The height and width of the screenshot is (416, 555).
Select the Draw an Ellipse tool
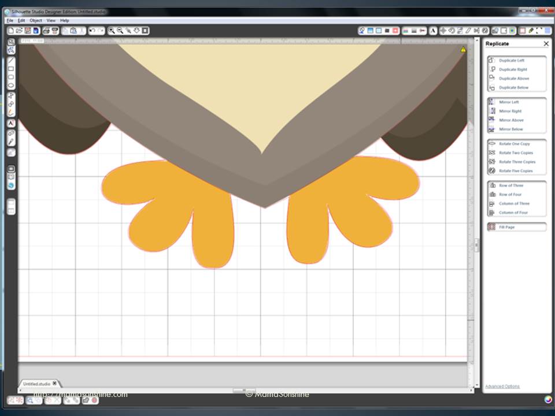[11, 85]
